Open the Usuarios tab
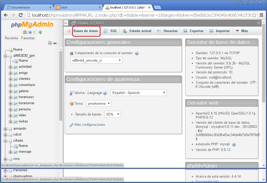The width and height of the screenshot is (267, 183). [171, 31]
